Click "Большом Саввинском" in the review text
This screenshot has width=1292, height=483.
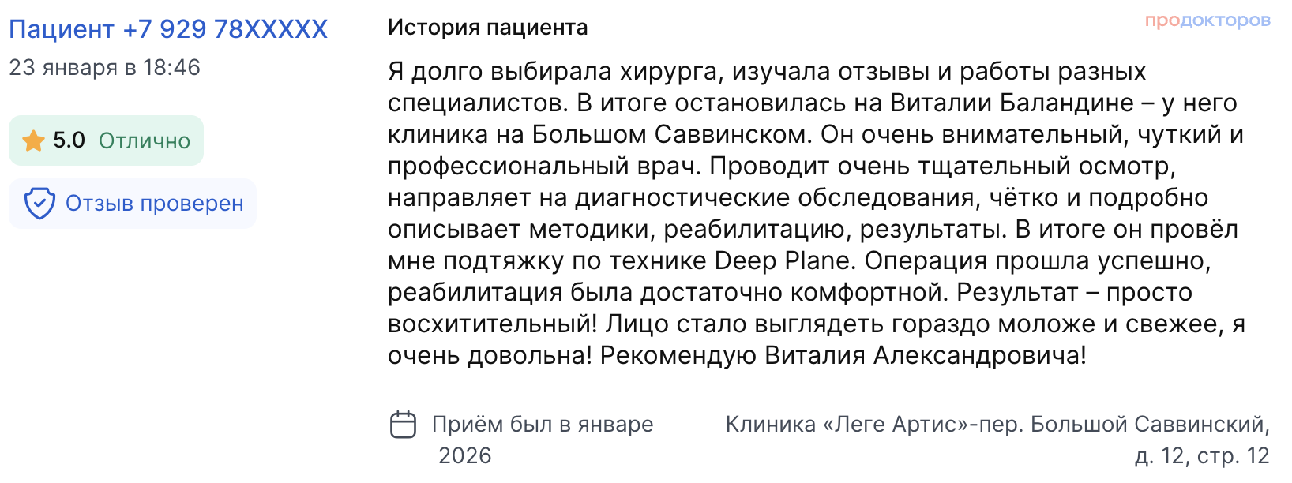671,135
